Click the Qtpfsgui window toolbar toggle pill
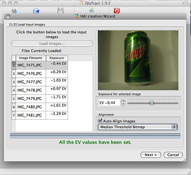191x175 pixels. [x=185, y=3]
